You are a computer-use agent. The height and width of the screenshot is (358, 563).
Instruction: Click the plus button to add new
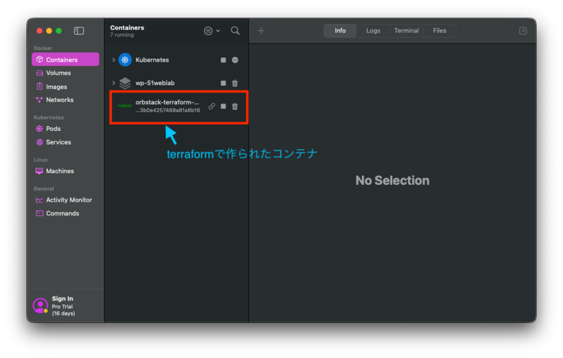tap(261, 31)
